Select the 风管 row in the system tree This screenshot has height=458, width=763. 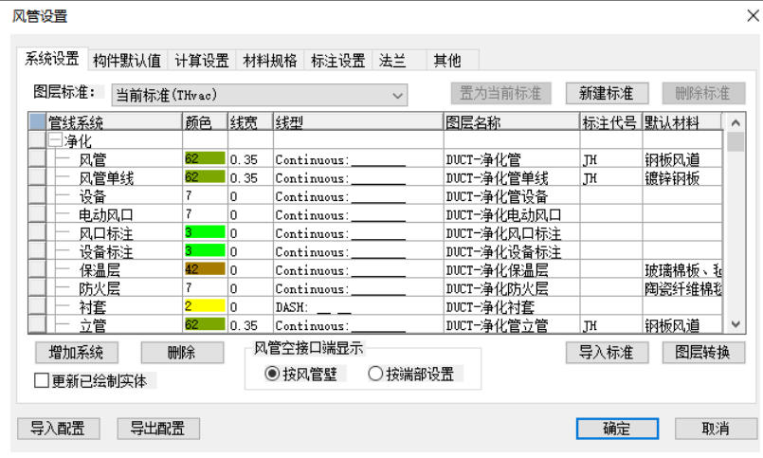point(93,159)
